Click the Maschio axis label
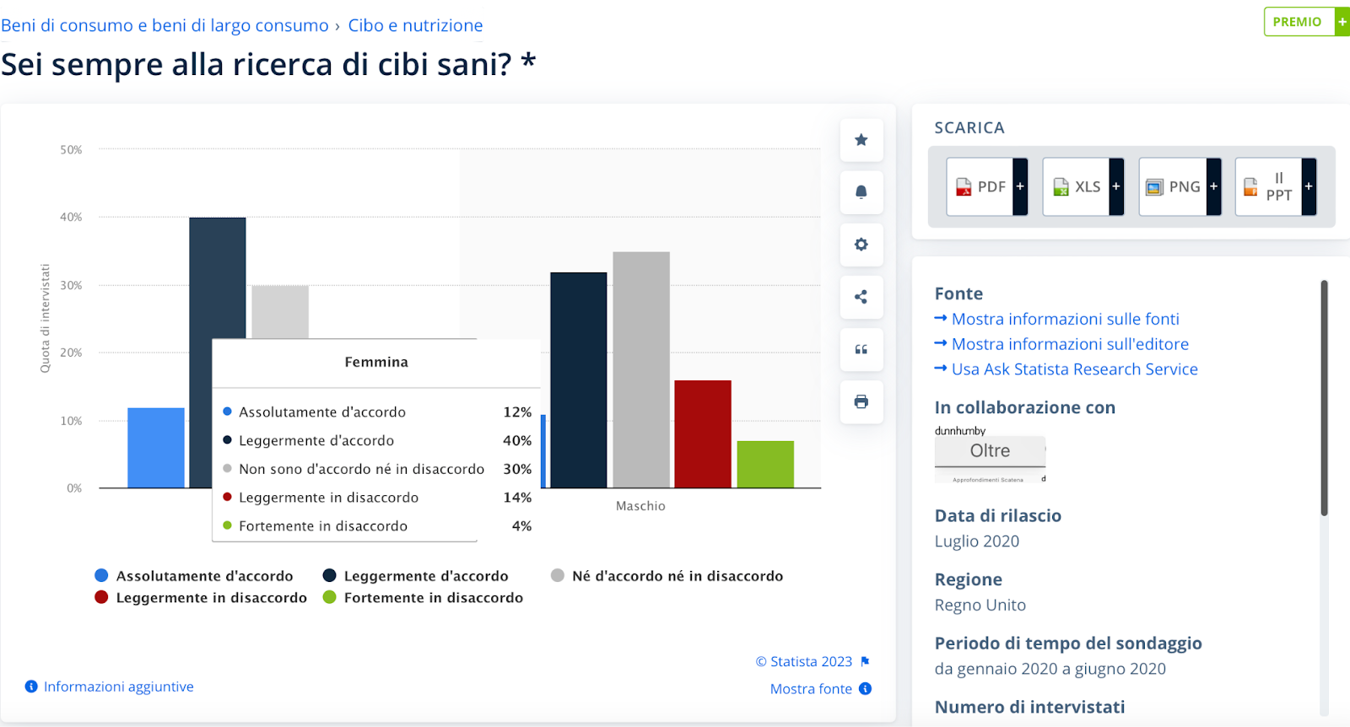Image resolution: width=1350 pixels, height=727 pixels. (x=640, y=506)
